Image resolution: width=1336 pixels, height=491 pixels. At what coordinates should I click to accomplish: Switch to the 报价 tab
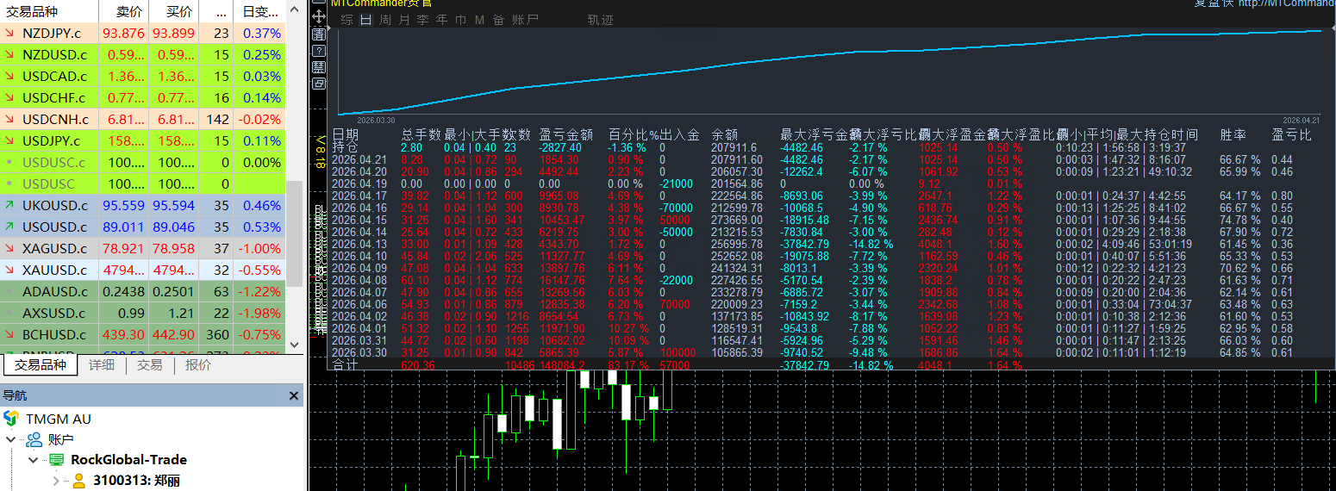[x=198, y=365]
